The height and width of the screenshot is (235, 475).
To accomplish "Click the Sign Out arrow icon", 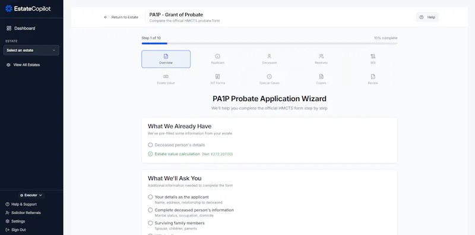I will coord(7,230).
